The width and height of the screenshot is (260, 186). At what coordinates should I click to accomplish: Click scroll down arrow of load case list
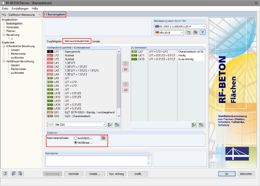(119, 116)
